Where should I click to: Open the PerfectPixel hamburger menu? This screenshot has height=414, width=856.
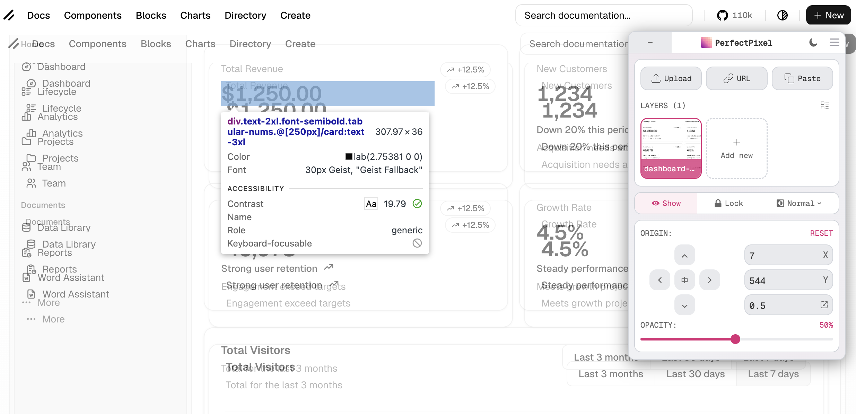coord(834,43)
